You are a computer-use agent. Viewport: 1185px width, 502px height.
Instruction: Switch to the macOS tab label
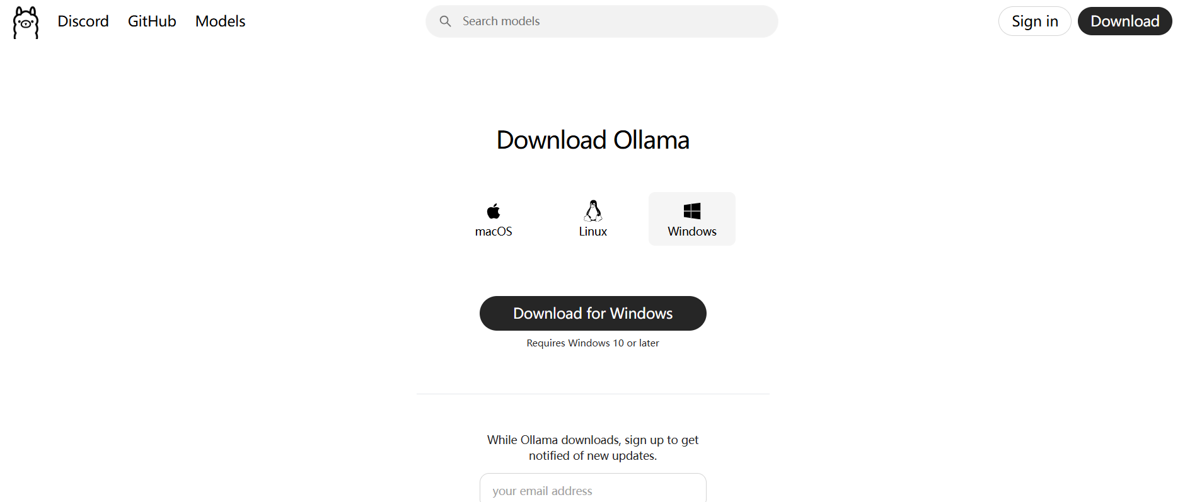click(x=494, y=231)
